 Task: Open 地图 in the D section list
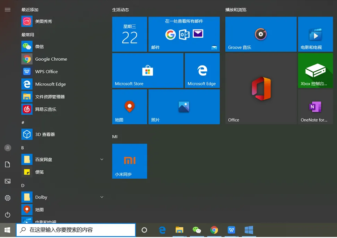pos(62,210)
